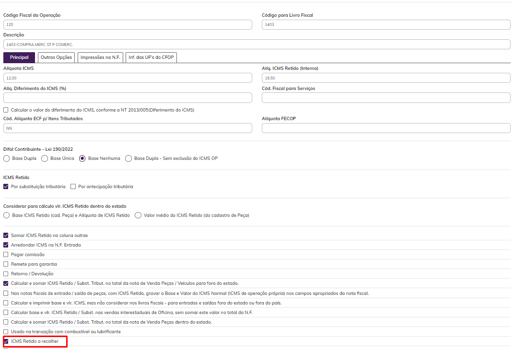513x349 pixels.
Task: Disable Arredondar ICMS na N.F. Entrada
Action: pos(6,245)
